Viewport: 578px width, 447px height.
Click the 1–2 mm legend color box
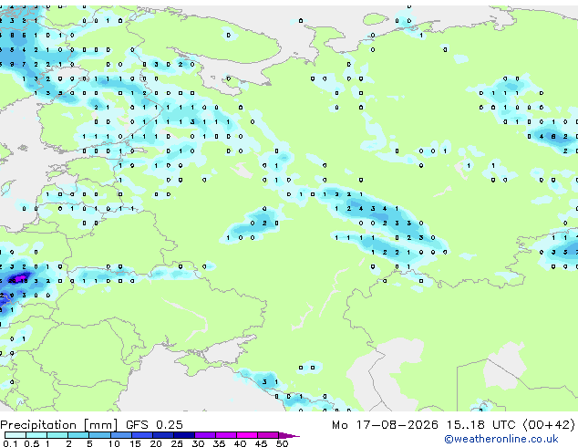tap(57, 435)
